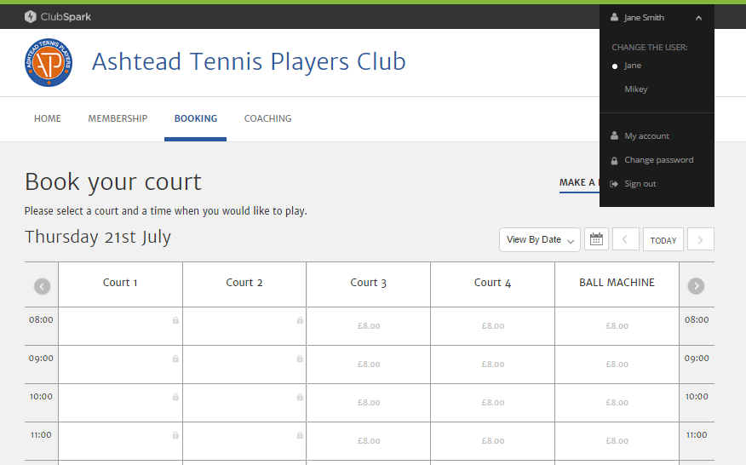Open the calendar date picker icon
The image size is (746, 465).
(x=596, y=240)
